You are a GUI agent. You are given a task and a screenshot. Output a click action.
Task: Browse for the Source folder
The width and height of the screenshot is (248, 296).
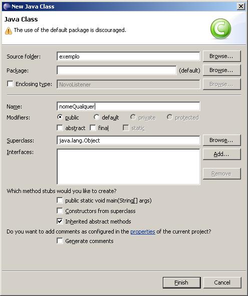tap(222, 56)
